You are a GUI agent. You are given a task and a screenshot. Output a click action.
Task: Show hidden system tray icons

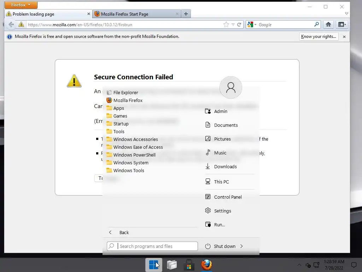299,265
